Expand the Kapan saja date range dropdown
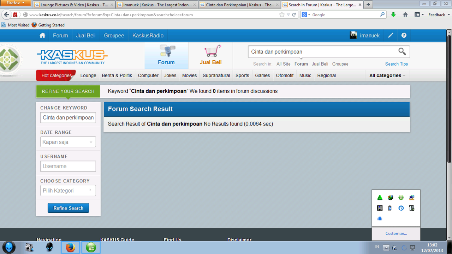The height and width of the screenshot is (254, 452). point(68,142)
